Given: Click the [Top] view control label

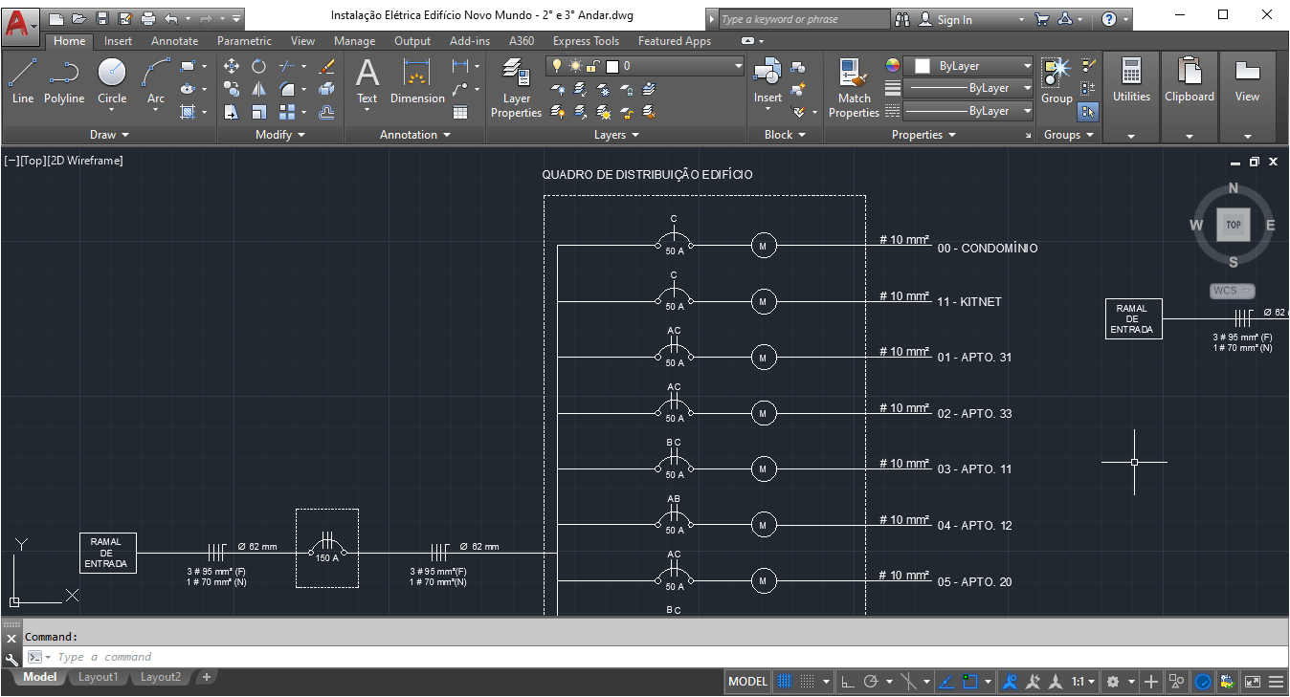Looking at the screenshot, I should (x=32, y=161).
